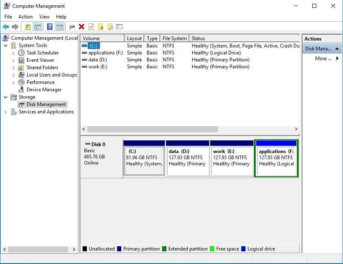Collapse the Disk Management actions section arrow
The width and height of the screenshot is (343, 264).
337,49
